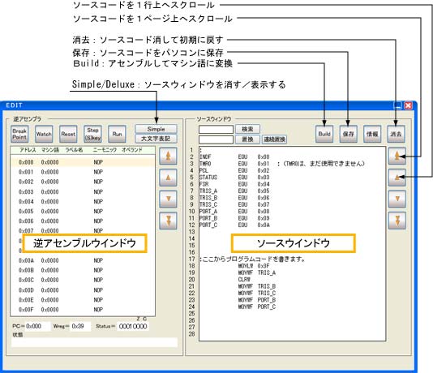
Task: Select disassembler row address 0x004
Action: [82, 202]
